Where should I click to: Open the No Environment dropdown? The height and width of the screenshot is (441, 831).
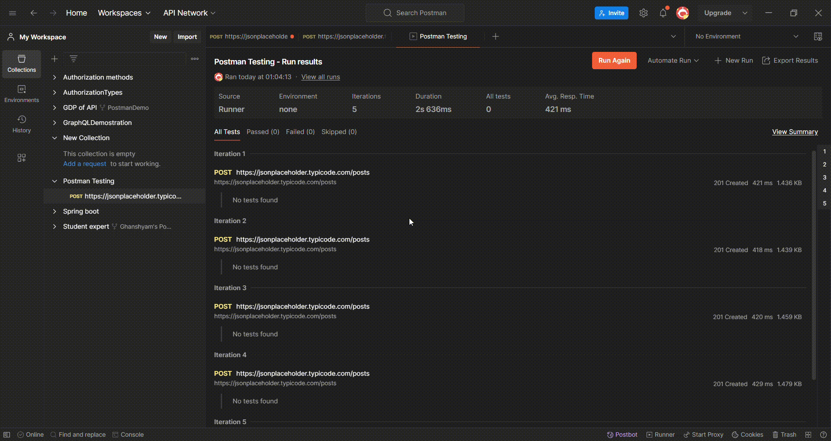pos(747,37)
